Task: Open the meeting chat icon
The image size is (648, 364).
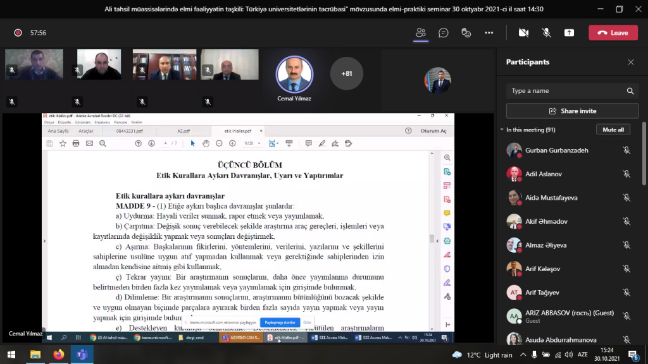Action: (444, 33)
